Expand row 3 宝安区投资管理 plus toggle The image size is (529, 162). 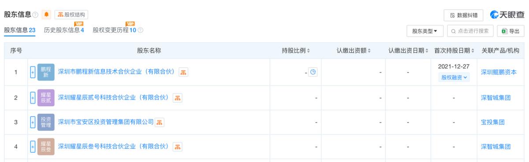[33, 122]
